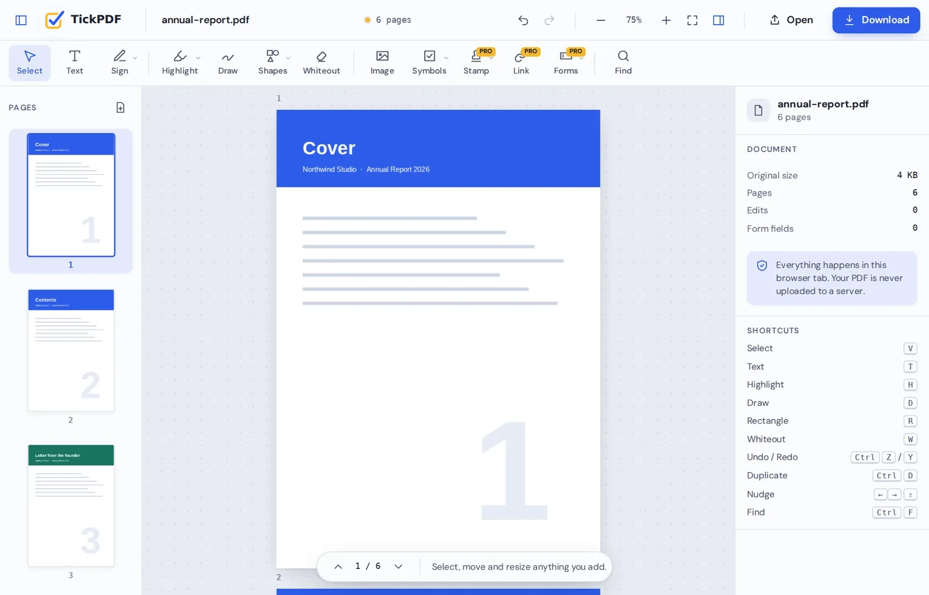Add a page in the Pages panel

tap(120, 107)
